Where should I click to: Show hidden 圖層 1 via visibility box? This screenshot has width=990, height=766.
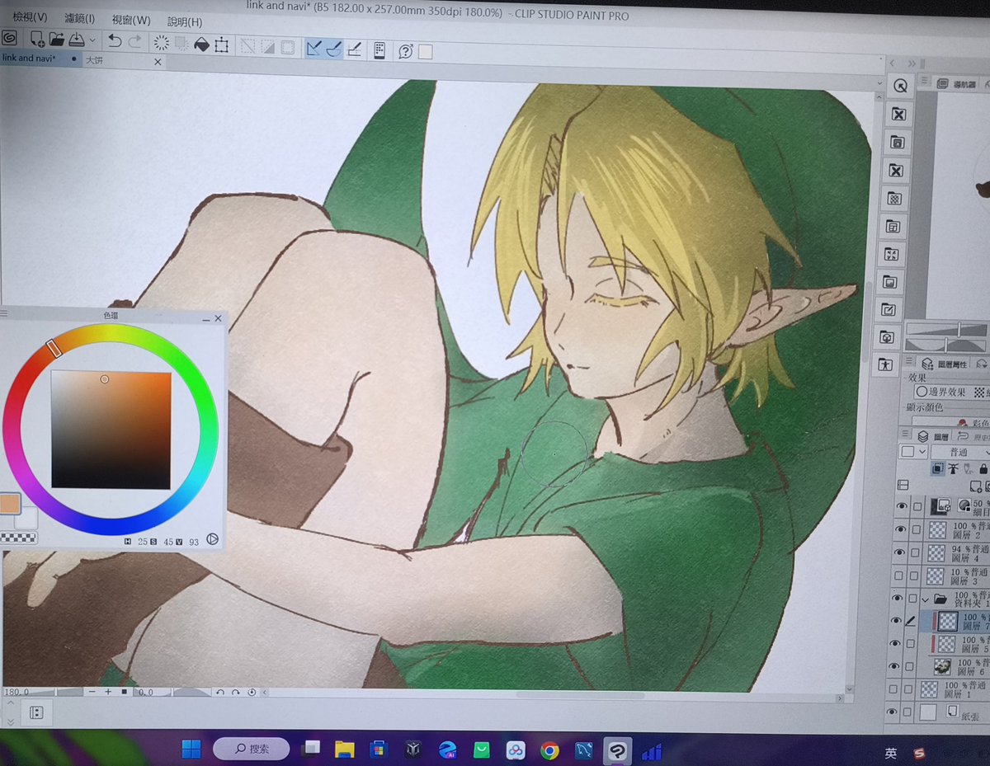(894, 689)
